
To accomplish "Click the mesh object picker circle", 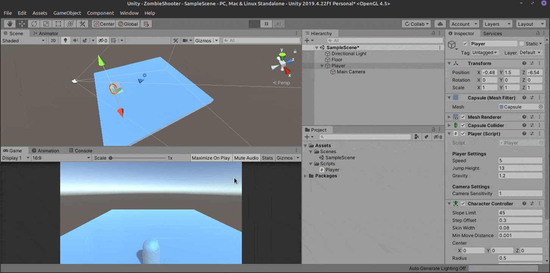I will pyautogui.click(x=541, y=107).
